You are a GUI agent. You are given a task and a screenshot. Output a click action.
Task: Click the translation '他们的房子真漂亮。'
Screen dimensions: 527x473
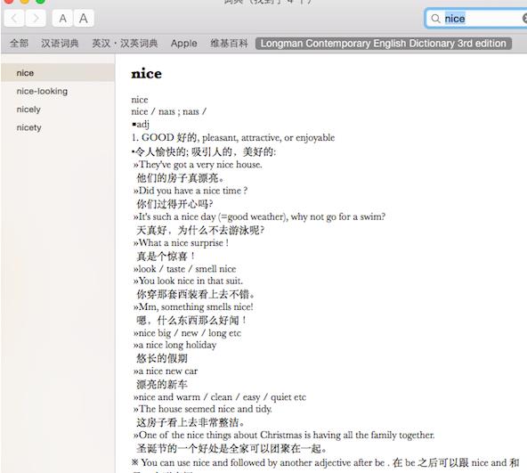coord(180,177)
